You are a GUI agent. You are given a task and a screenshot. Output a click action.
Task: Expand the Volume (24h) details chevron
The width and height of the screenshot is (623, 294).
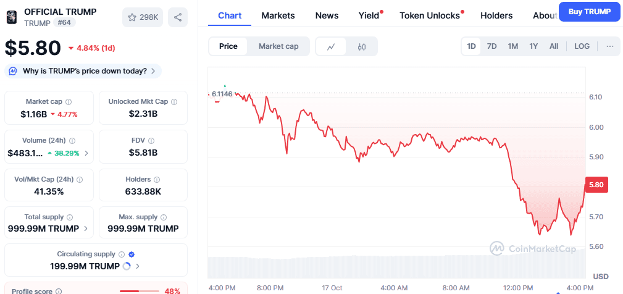[x=86, y=153]
